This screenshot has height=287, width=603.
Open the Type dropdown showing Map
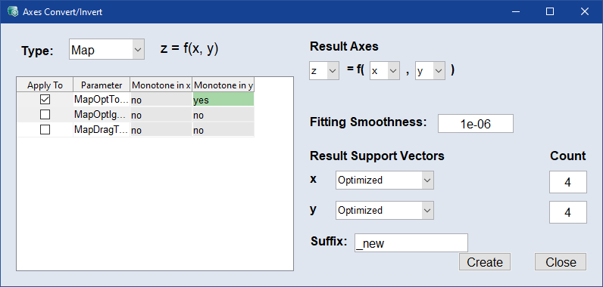107,49
